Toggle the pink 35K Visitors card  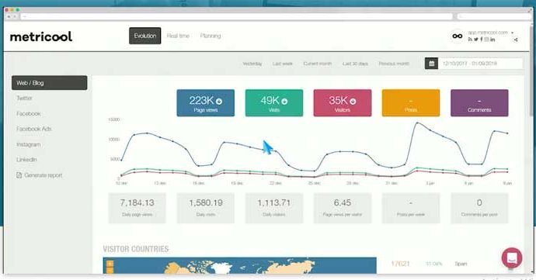click(x=342, y=103)
